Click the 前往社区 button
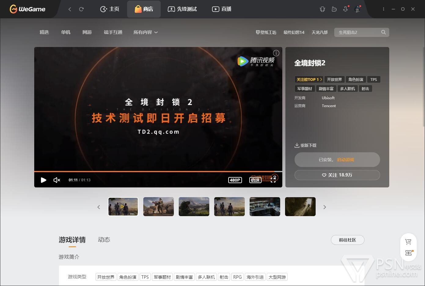Viewport: 425px width, 286px height. pos(347,240)
